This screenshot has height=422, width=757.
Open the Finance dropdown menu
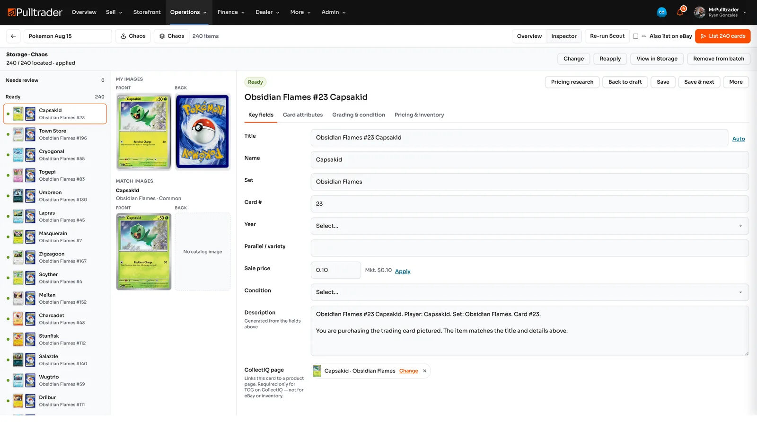point(231,12)
